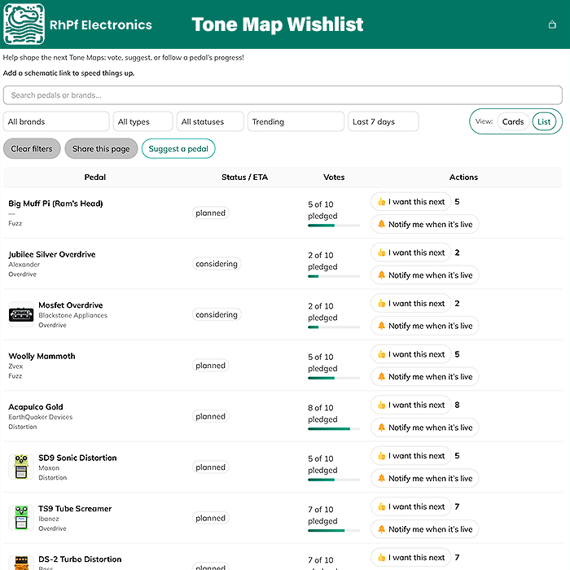570x570 pixels.
Task: Click the RhPf Electronics logo icon
Action: click(x=24, y=24)
